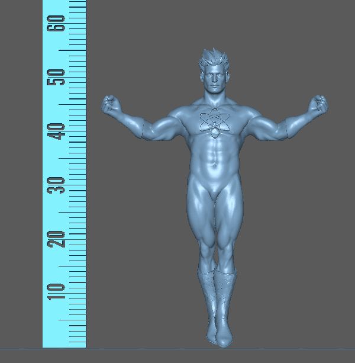The width and height of the screenshot is (355, 363).
Task: Click the upper arm on the right side
Action: 271,127
